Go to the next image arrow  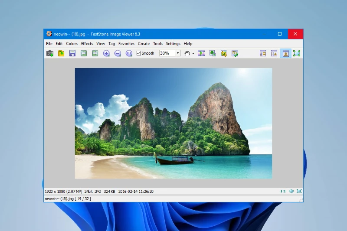95,53
